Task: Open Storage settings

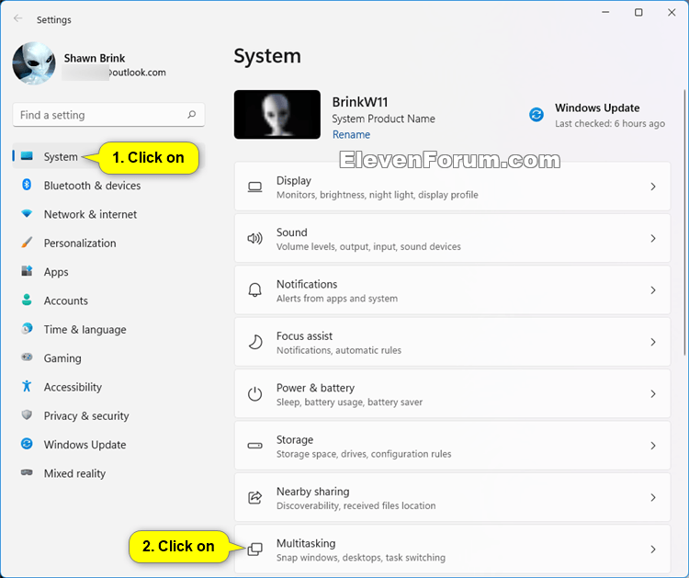Action: tap(453, 447)
